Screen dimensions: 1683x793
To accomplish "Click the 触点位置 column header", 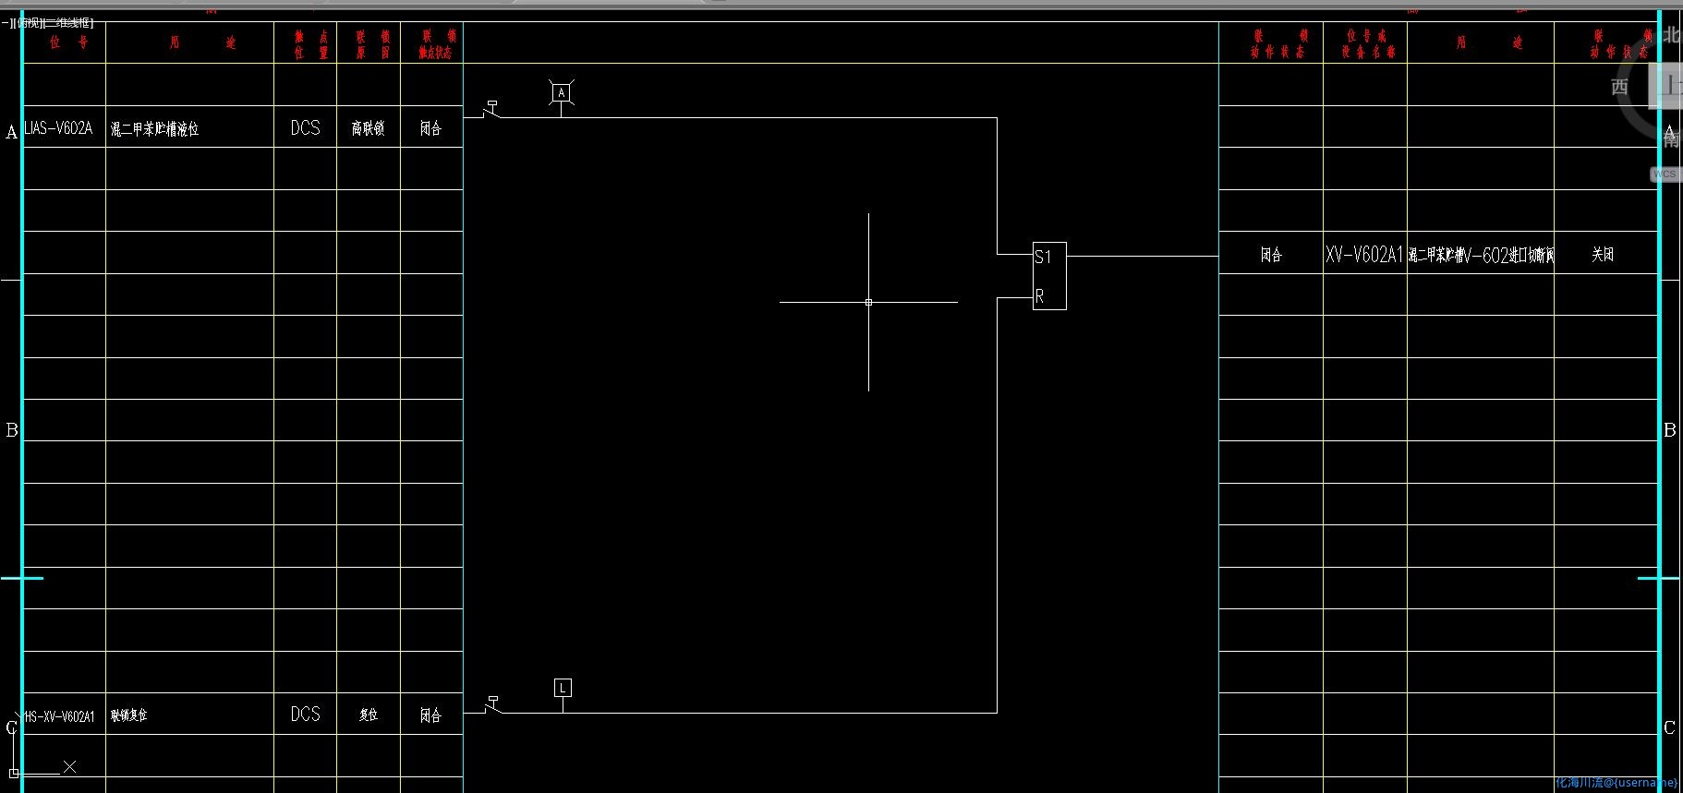I will click(311, 44).
